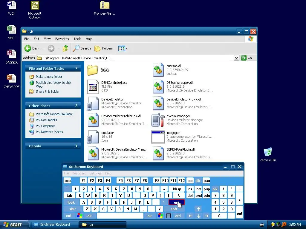The width and height of the screenshot is (306, 229).
Task: Expand the Details panel
Action: click(76, 146)
